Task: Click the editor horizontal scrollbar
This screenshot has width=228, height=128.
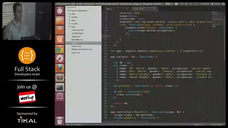Action: click(126, 122)
